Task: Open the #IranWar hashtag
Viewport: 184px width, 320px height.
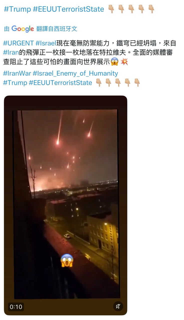Action: click(x=17, y=73)
